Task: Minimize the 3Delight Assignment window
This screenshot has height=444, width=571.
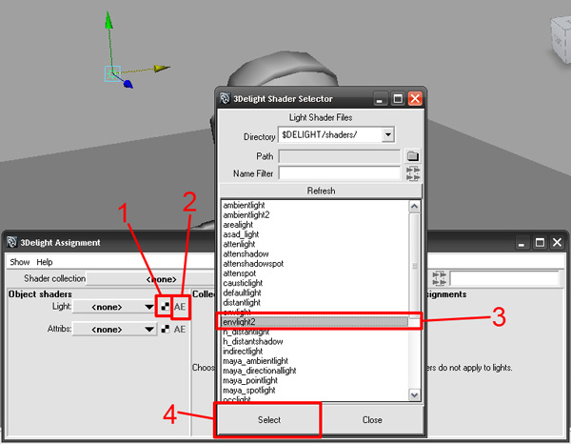Action: (522, 242)
